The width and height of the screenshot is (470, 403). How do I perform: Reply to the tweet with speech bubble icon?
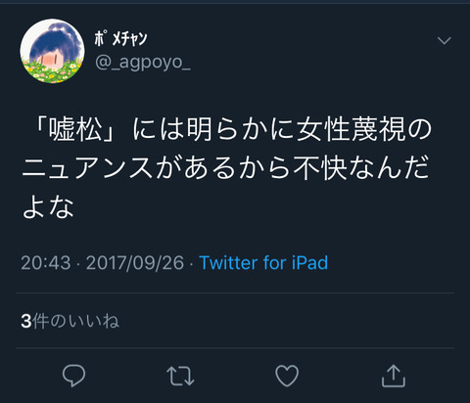[x=74, y=376]
